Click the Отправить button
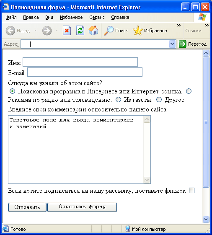The height and width of the screenshot is (235, 212). coord(27,207)
